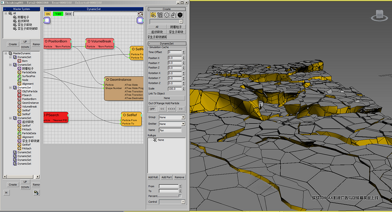Click the None button under Link To Object

coord(167,98)
